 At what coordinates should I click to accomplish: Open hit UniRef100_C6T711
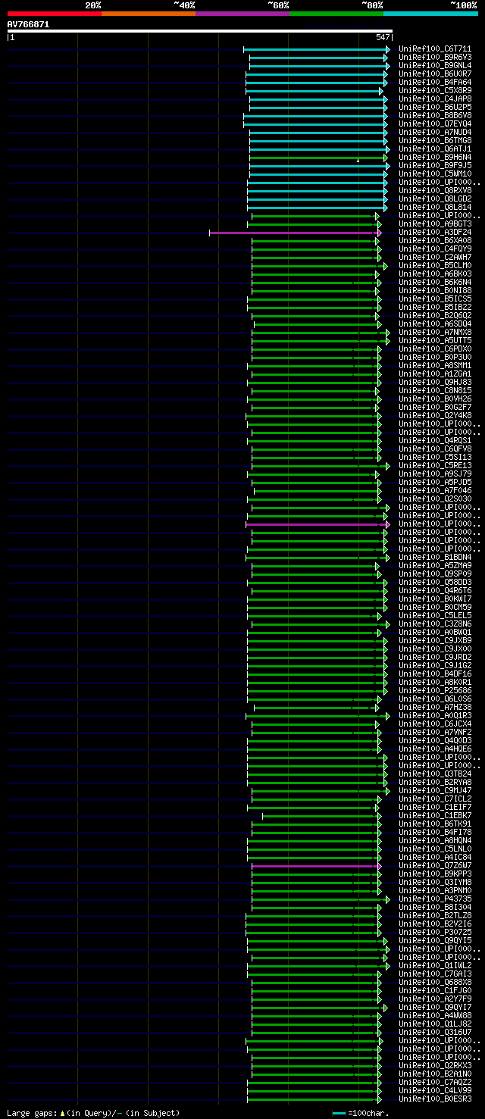point(435,49)
